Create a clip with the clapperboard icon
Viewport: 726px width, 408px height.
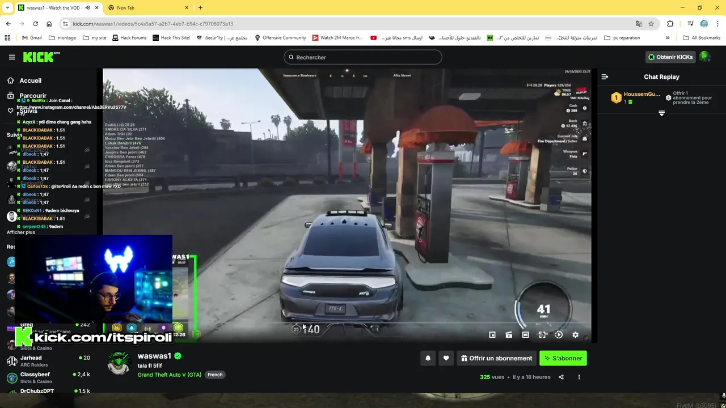[x=509, y=335]
